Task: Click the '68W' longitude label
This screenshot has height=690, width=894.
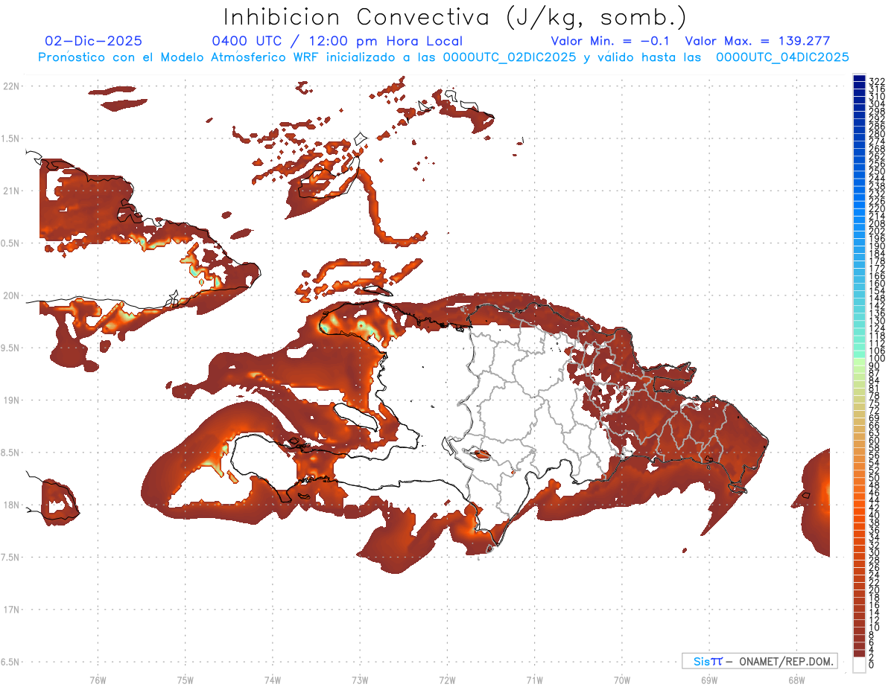Action: tap(796, 680)
